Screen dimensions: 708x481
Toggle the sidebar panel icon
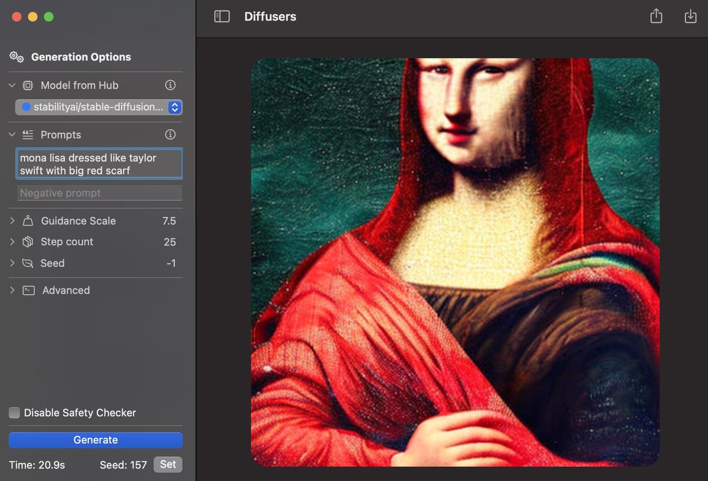coord(222,17)
